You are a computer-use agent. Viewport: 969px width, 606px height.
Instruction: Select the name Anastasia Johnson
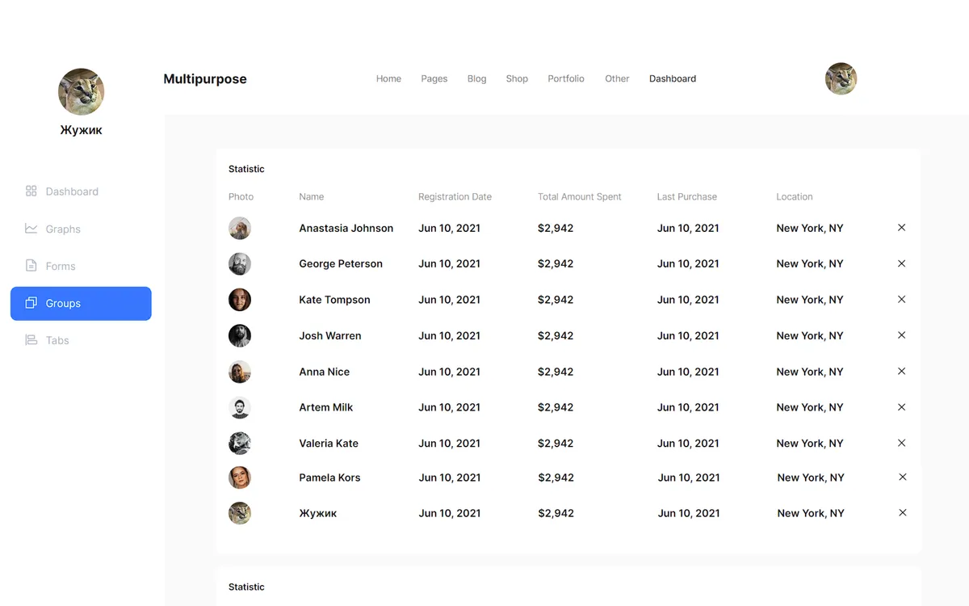point(346,228)
